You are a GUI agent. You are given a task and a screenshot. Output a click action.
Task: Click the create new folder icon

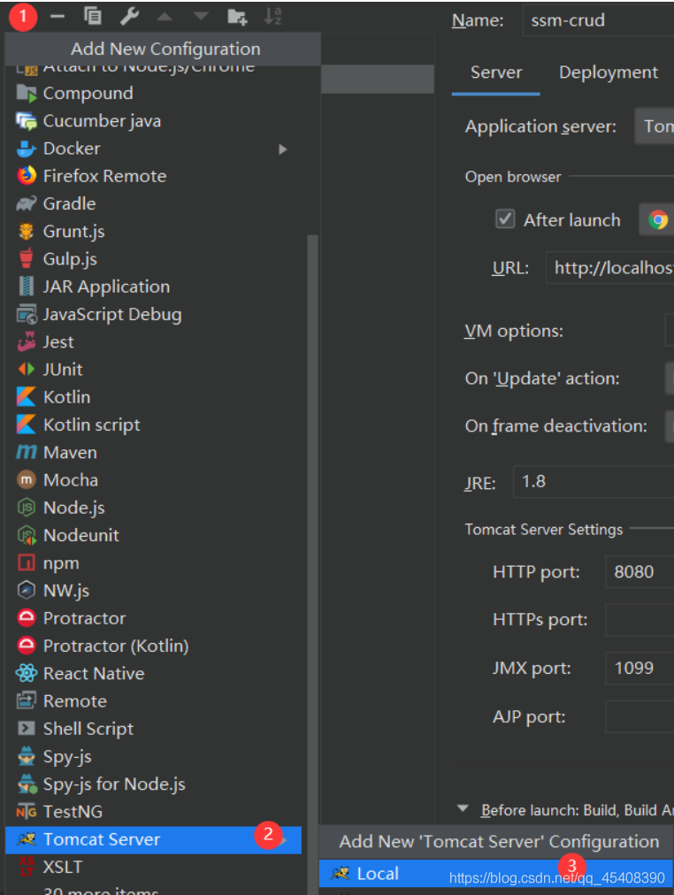click(x=237, y=17)
